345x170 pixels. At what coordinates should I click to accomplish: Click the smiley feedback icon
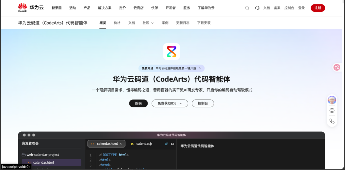coord(332,111)
